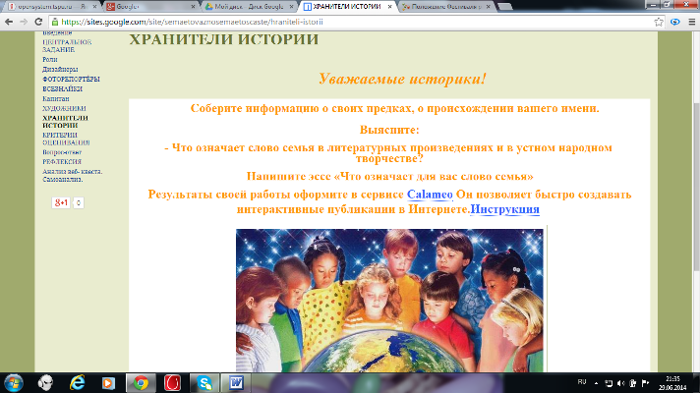The height and width of the screenshot is (393, 700).
Task: Open the РЕФЛЕКСИЯ sidebar link
Action: tap(62, 161)
